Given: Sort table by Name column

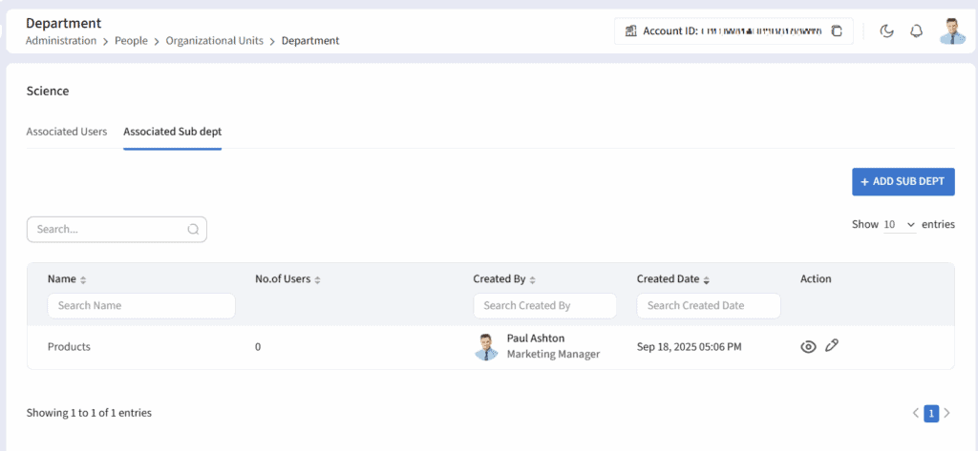Looking at the screenshot, I should click(x=83, y=279).
